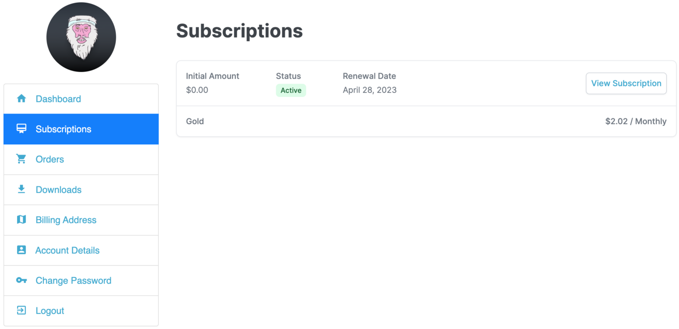Open the Downloads section
The height and width of the screenshot is (329, 679).
point(81,190)
